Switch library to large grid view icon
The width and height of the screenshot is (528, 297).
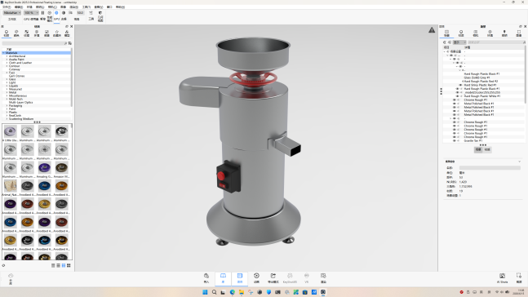pyautogui.click(x=69, y=265)
